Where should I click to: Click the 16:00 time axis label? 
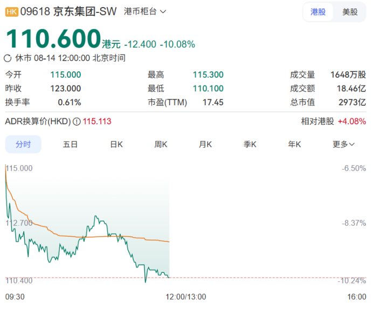pos(357,297)
